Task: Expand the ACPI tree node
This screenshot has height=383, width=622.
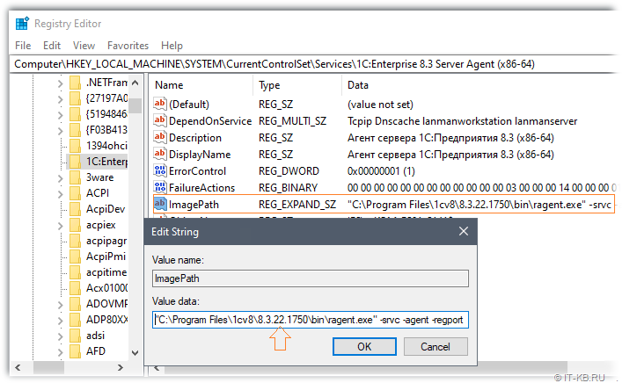Action: 60,194
